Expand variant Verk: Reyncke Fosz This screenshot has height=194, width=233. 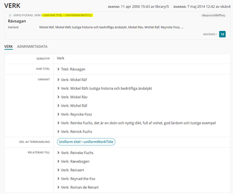58,114
